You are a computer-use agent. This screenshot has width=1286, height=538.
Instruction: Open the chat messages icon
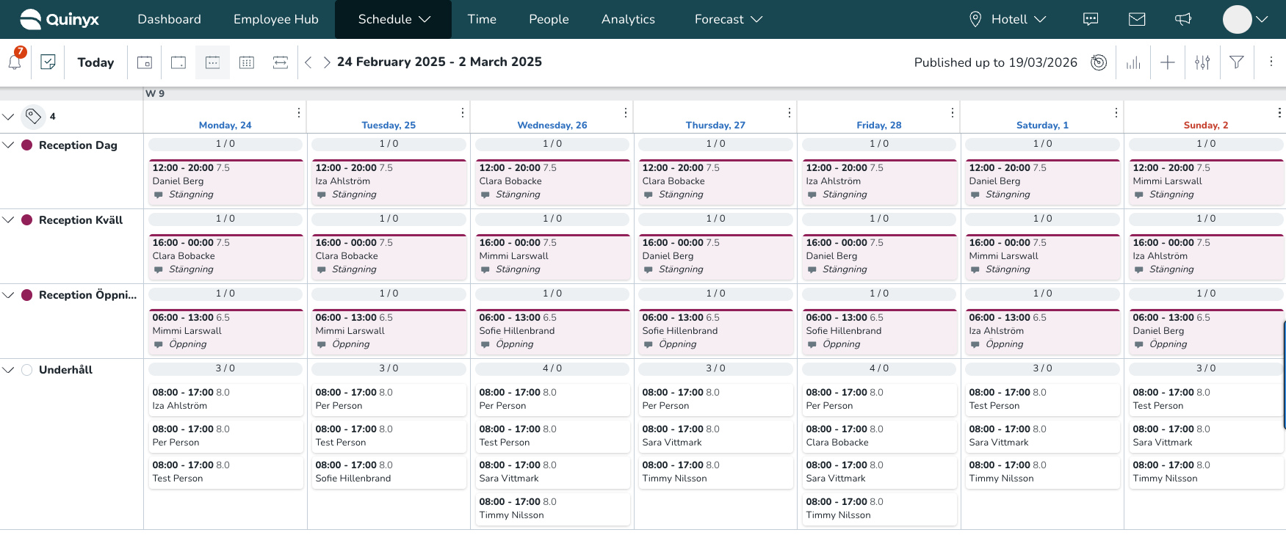(1091, 19)
